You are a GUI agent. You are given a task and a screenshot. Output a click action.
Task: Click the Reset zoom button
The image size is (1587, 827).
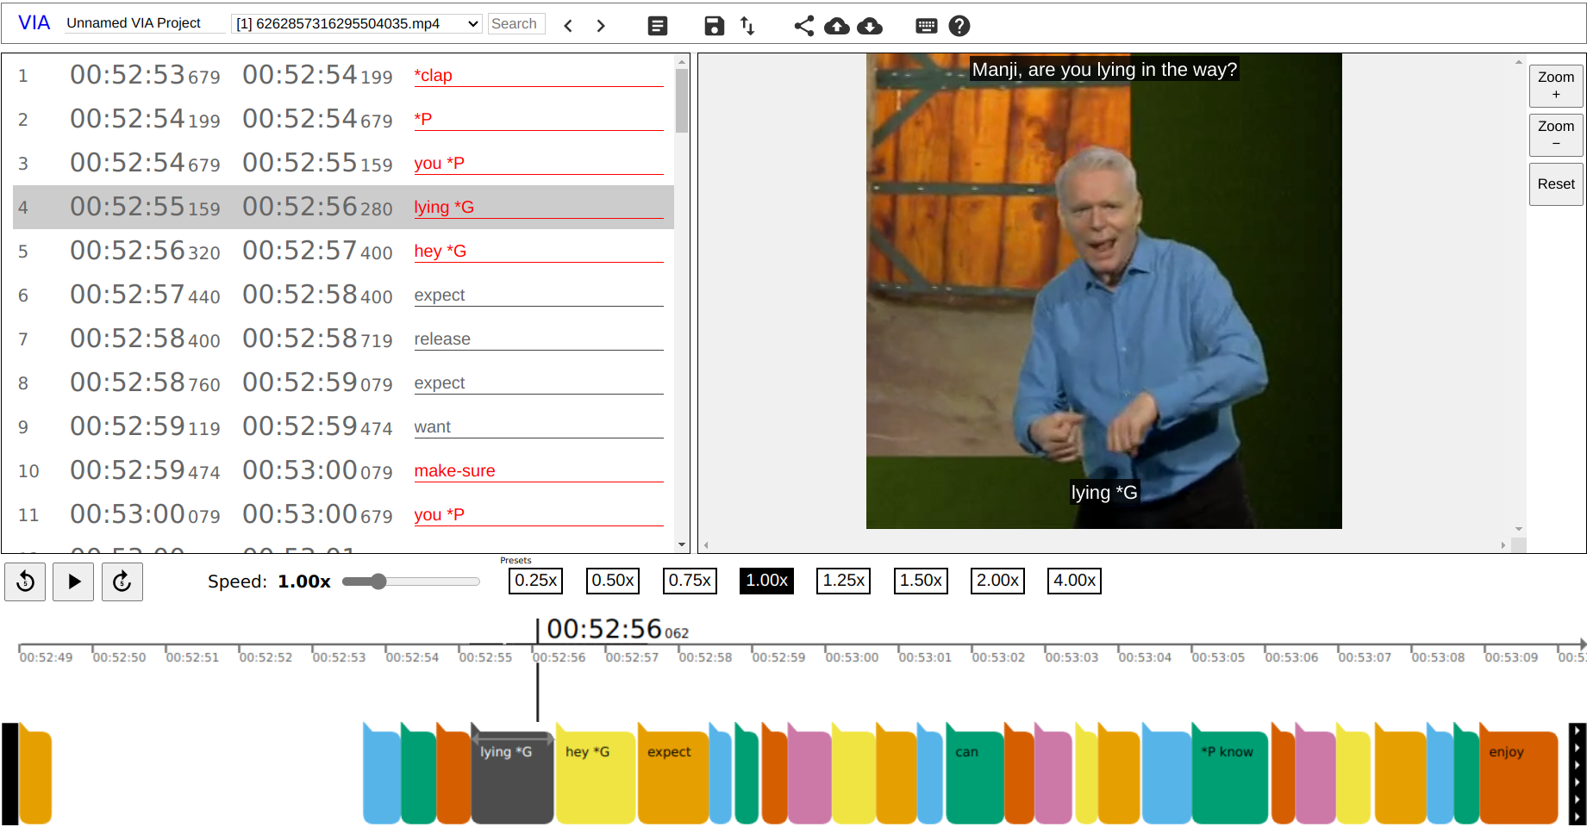(1556, 184)
